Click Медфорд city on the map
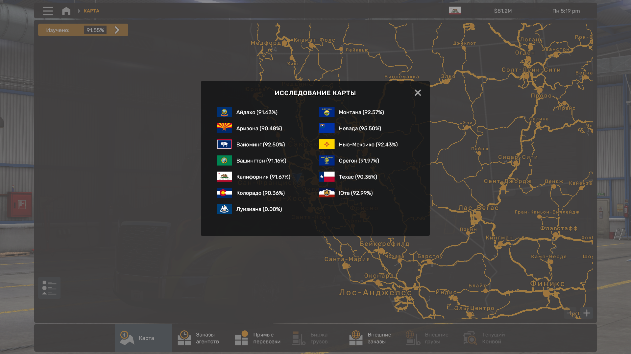 (x=266, y=43)
